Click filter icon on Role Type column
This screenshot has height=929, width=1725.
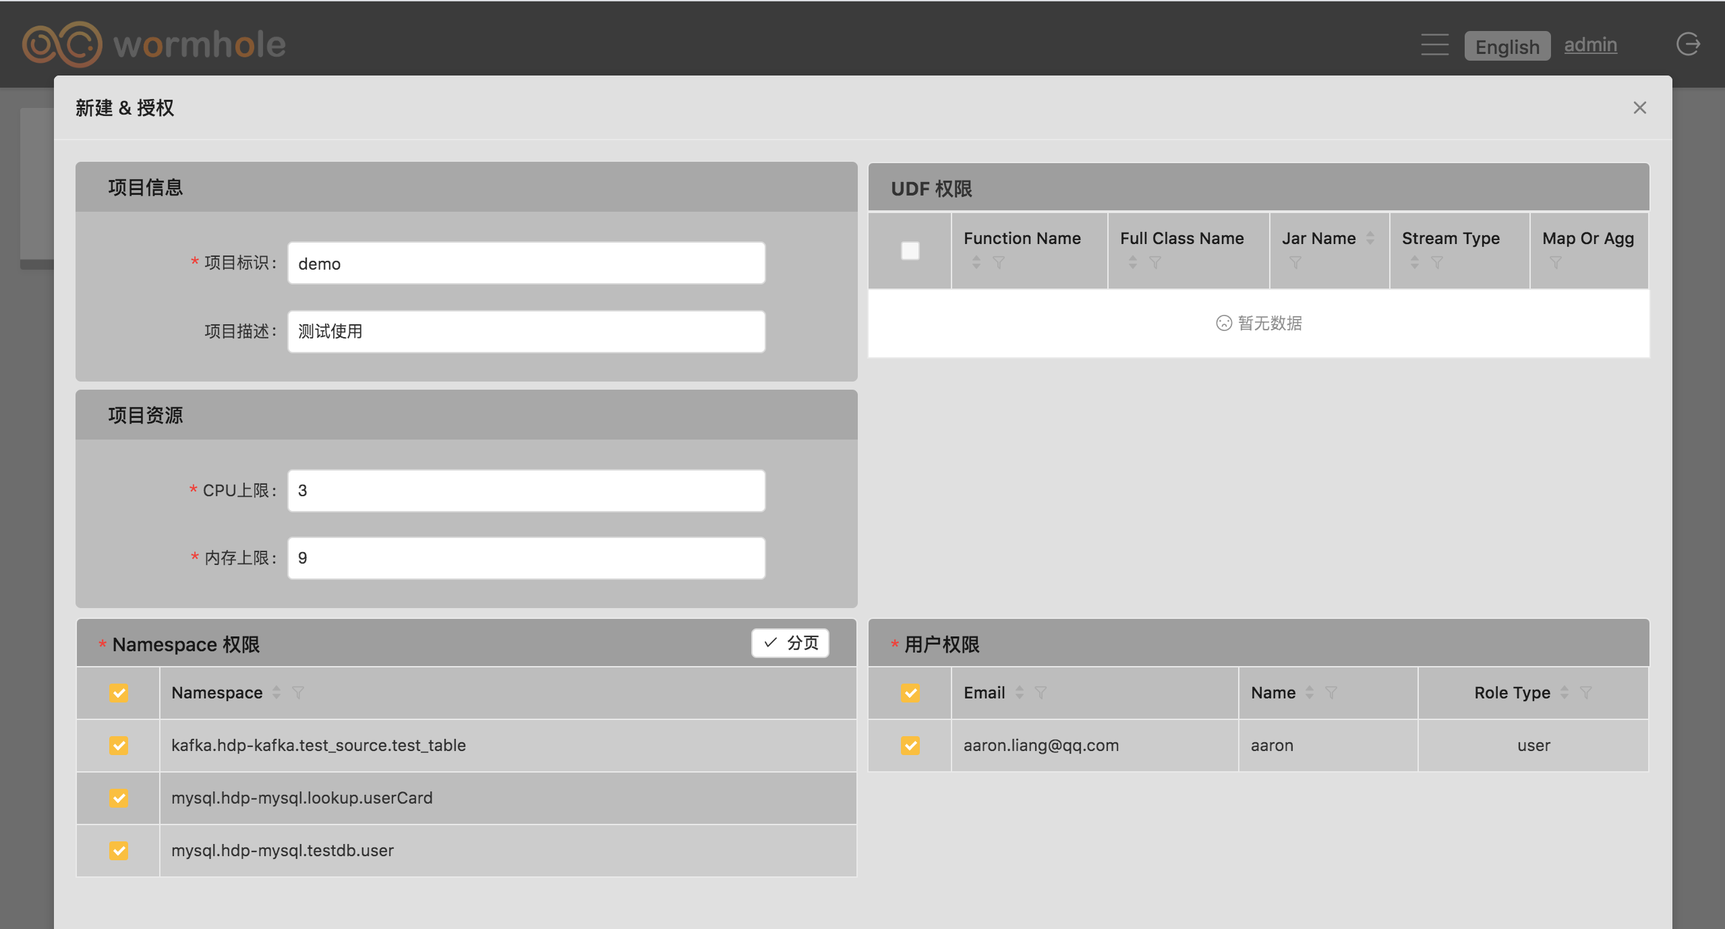[x=1586, y=692]
